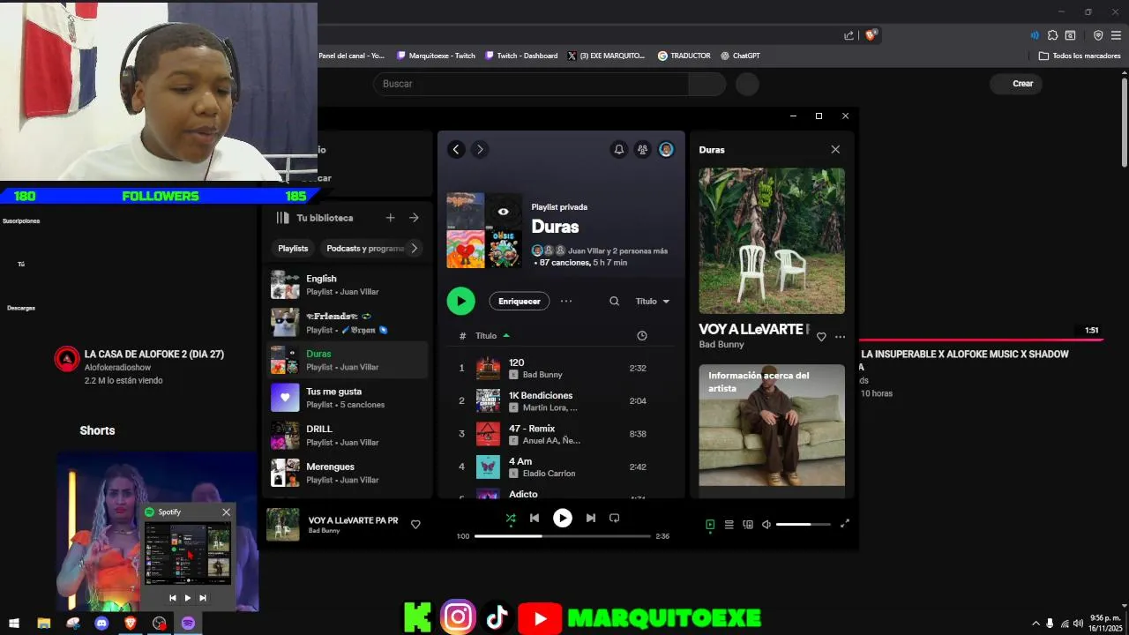Open TRADUCTOR bookmark
The height and width of the screenshot is (635, 1129).
tap(684, 56)
